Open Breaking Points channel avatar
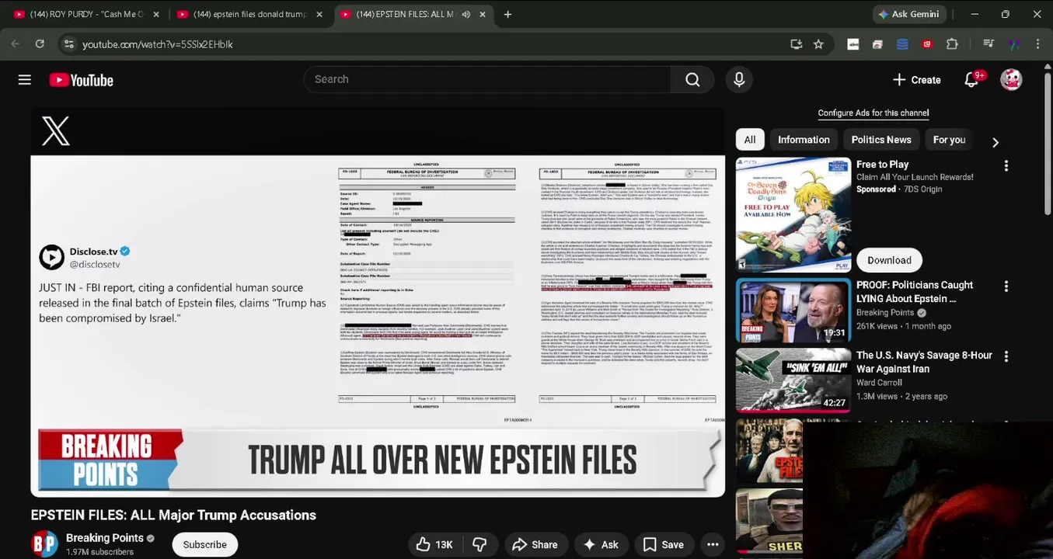Screen dimensions: 1053x559 coord(44,544)
